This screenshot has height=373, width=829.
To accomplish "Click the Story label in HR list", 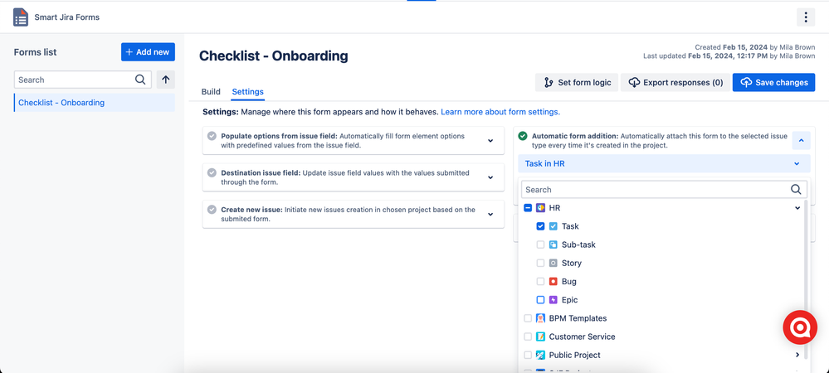I will point(572,263).
